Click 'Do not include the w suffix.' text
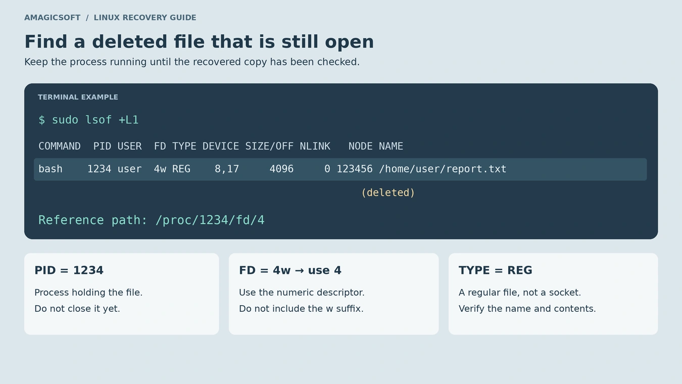 click(301, 309)
